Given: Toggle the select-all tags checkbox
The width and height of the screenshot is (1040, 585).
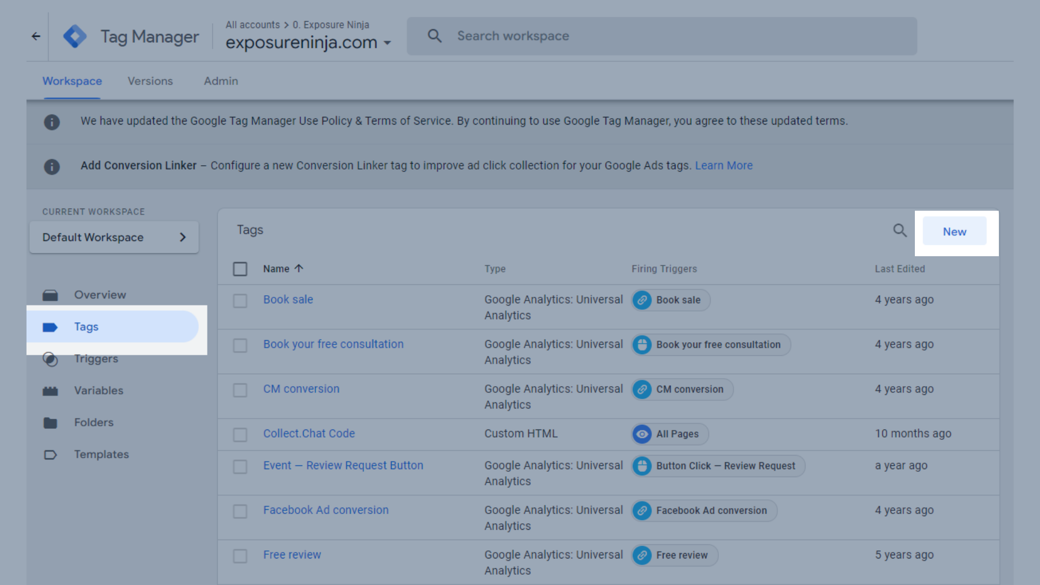Looking at the screenshot, I should (240, 269).
